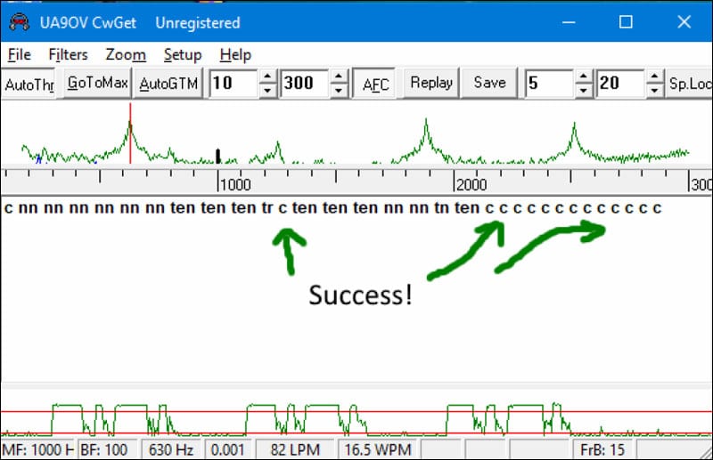Open the Filters menu
Viewport: 713px width, 460px height.
[69, 55]
